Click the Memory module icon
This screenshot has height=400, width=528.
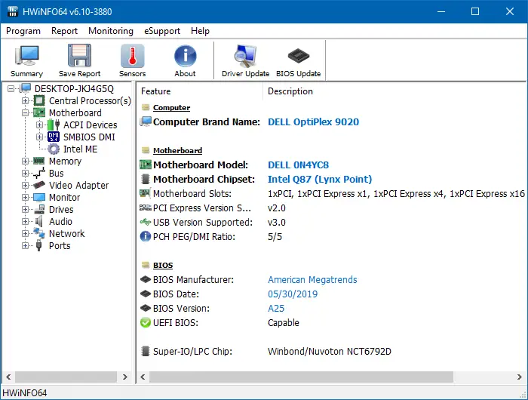[39, 161]
